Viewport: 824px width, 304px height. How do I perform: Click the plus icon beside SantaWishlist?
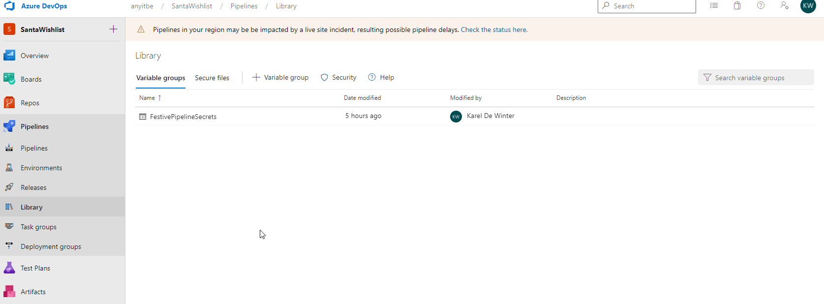click(113, 29)
